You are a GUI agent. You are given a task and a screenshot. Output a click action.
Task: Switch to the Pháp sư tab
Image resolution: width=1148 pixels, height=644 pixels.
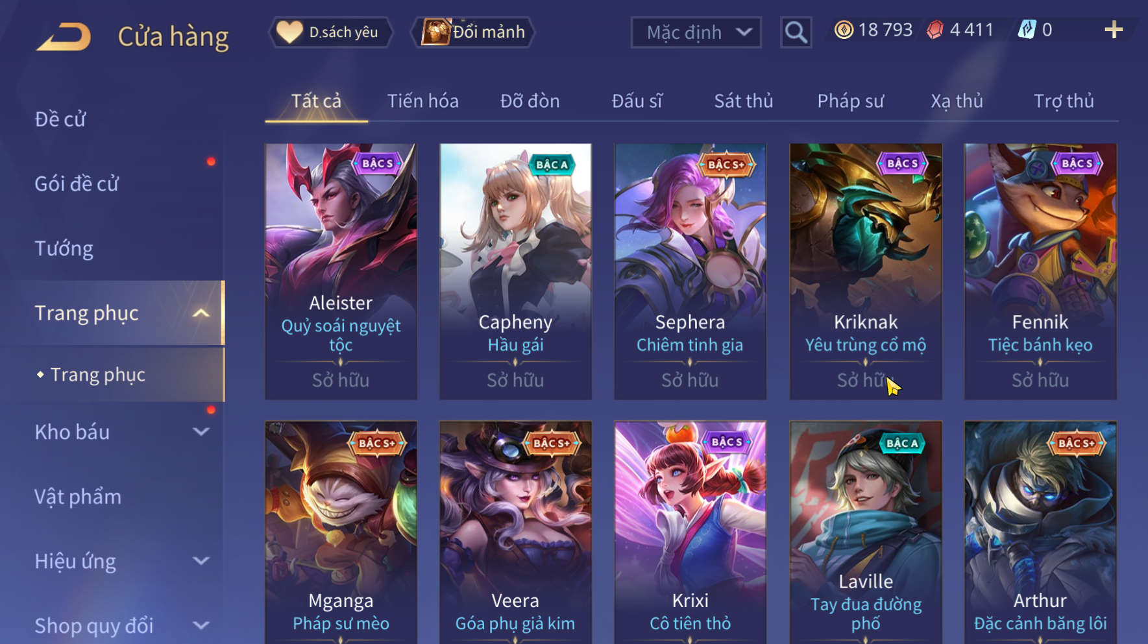coord(850,101)
